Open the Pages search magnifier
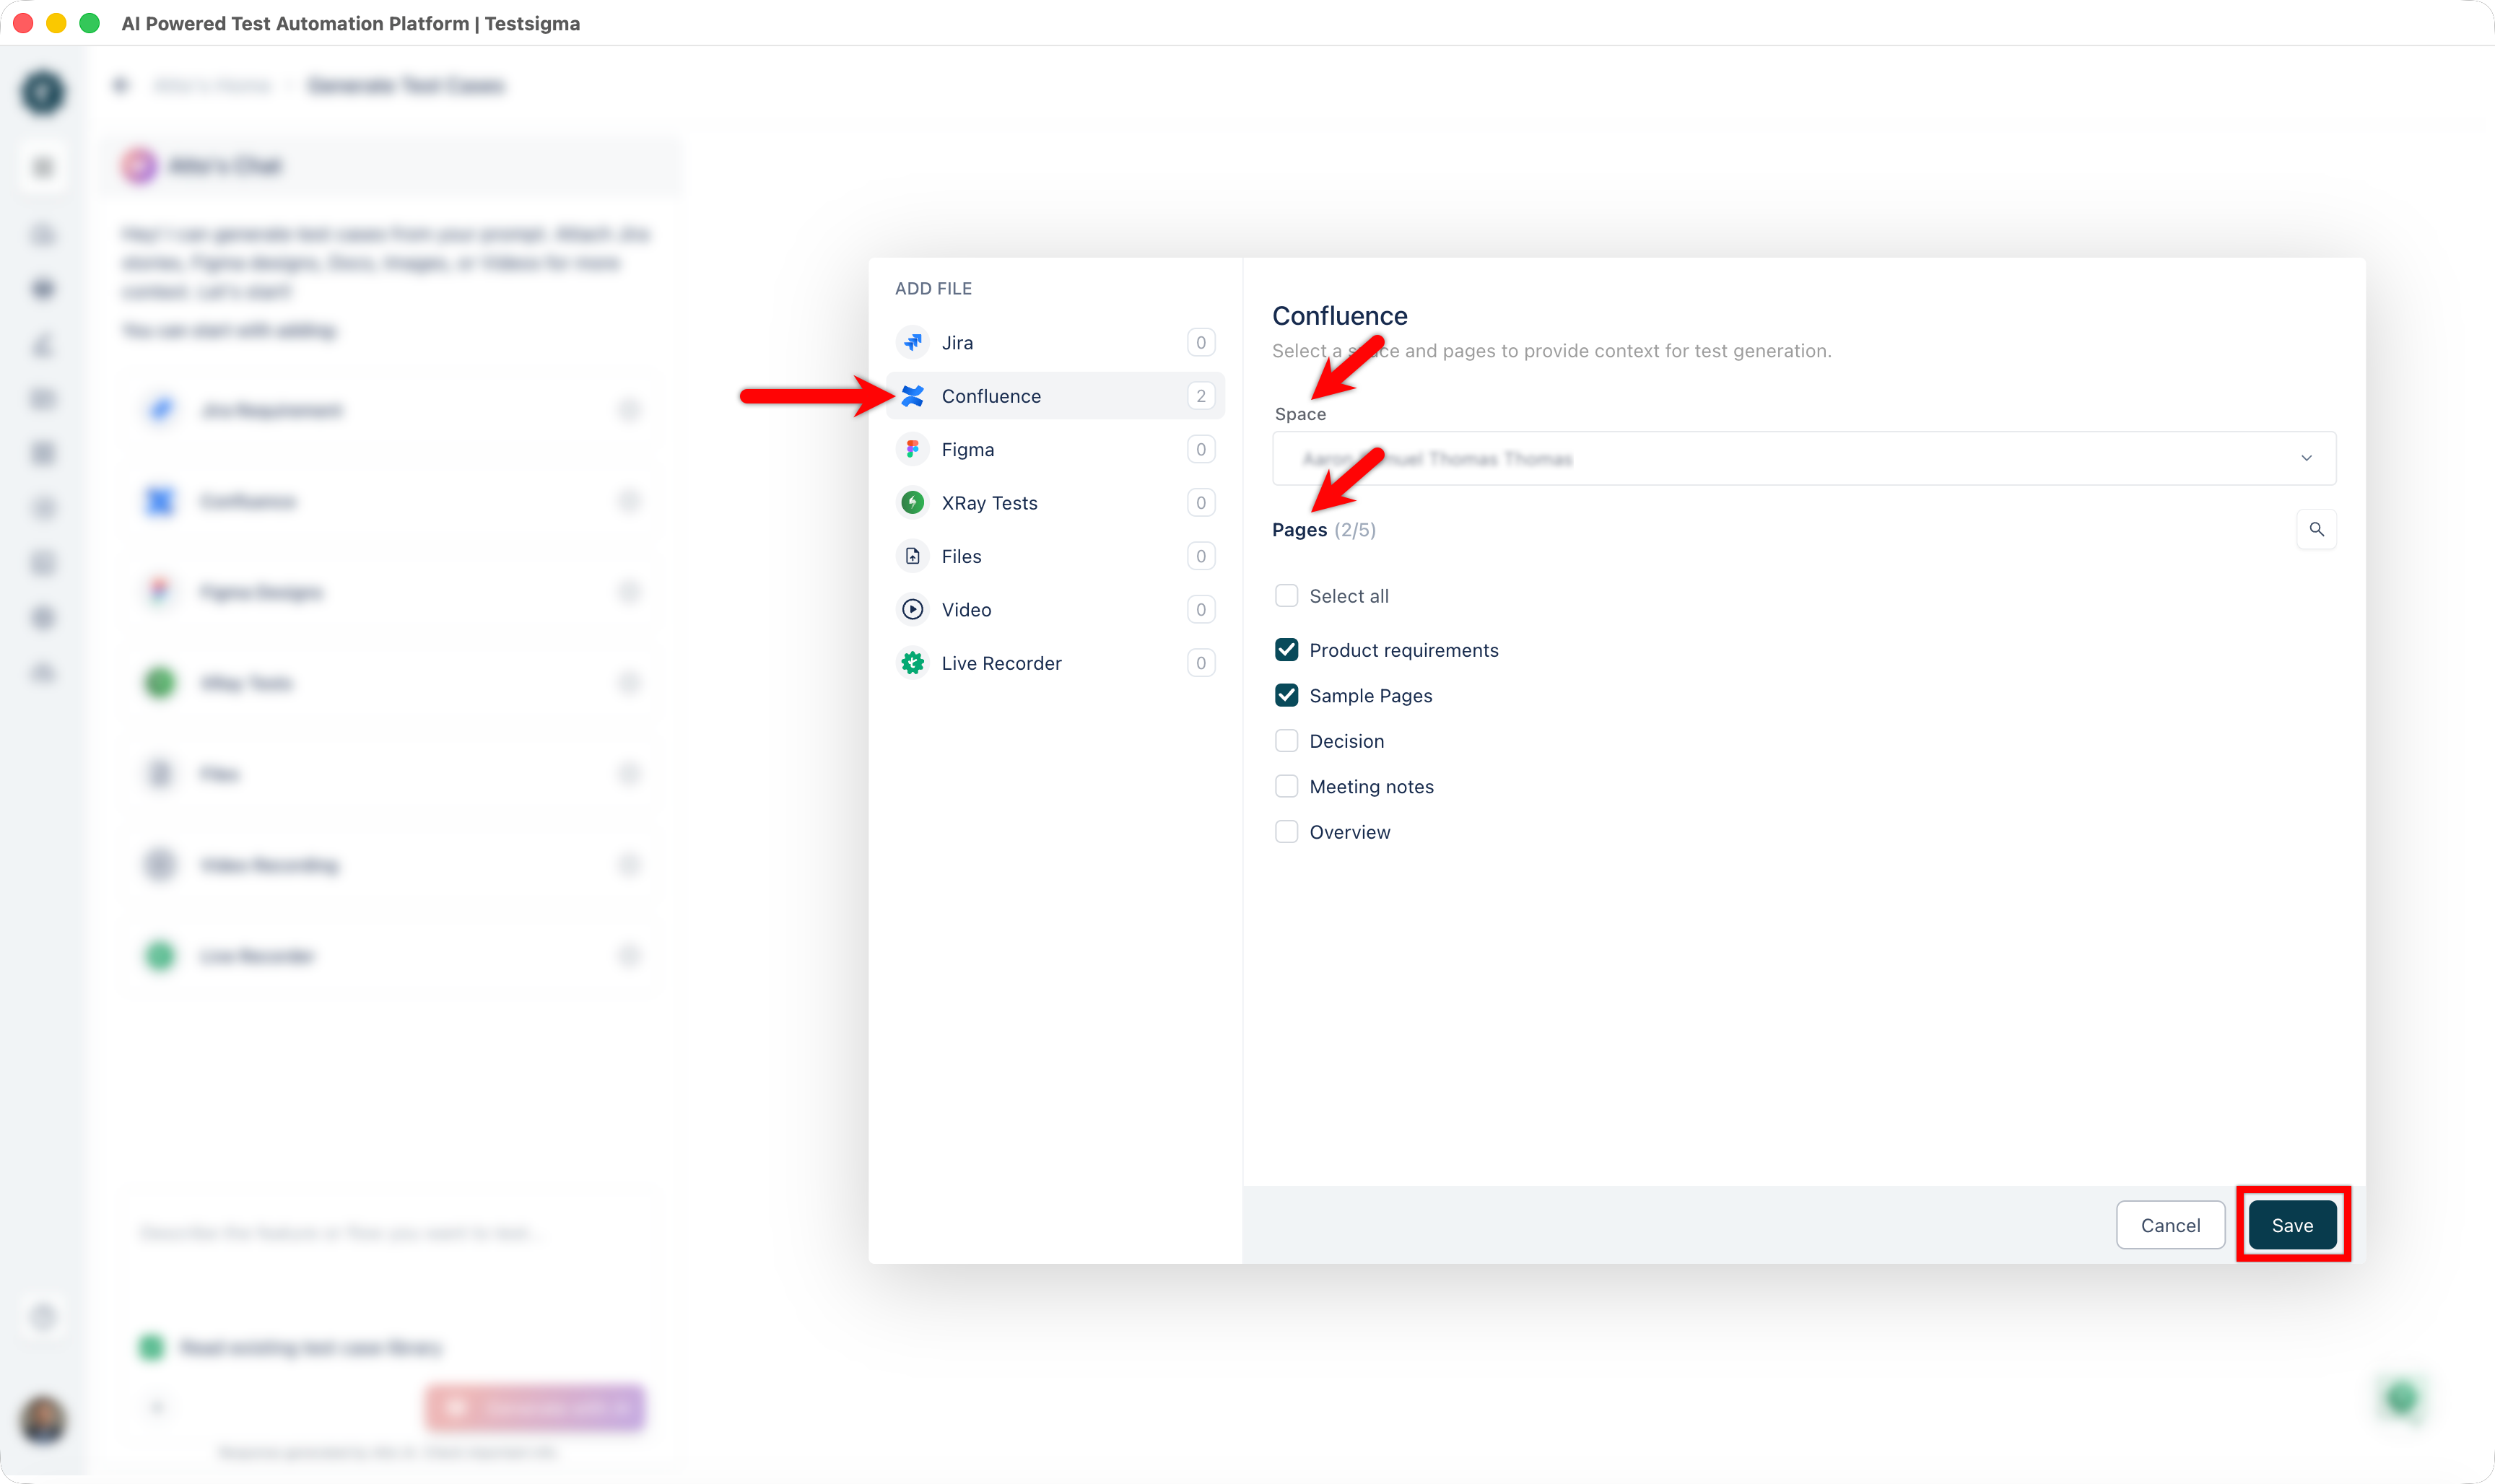Screen dimensions: 2495x1484 2316,529
